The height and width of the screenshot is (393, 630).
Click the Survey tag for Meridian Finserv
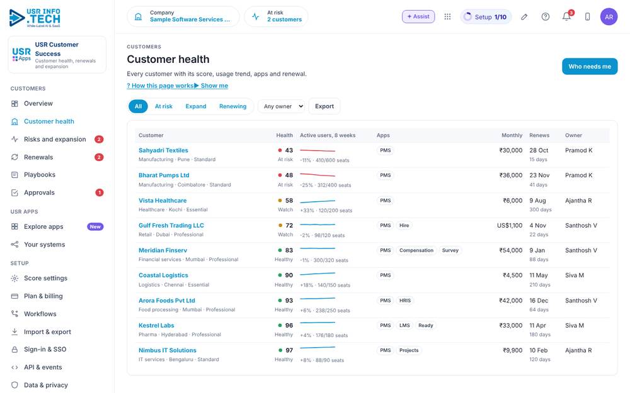click(450, 250)
